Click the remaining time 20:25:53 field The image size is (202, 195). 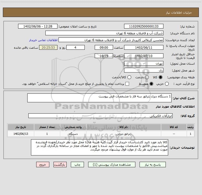(x=48, y=47)
